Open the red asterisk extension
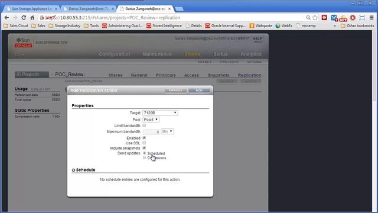The image size is (378, 213). (x=324, y=17)
